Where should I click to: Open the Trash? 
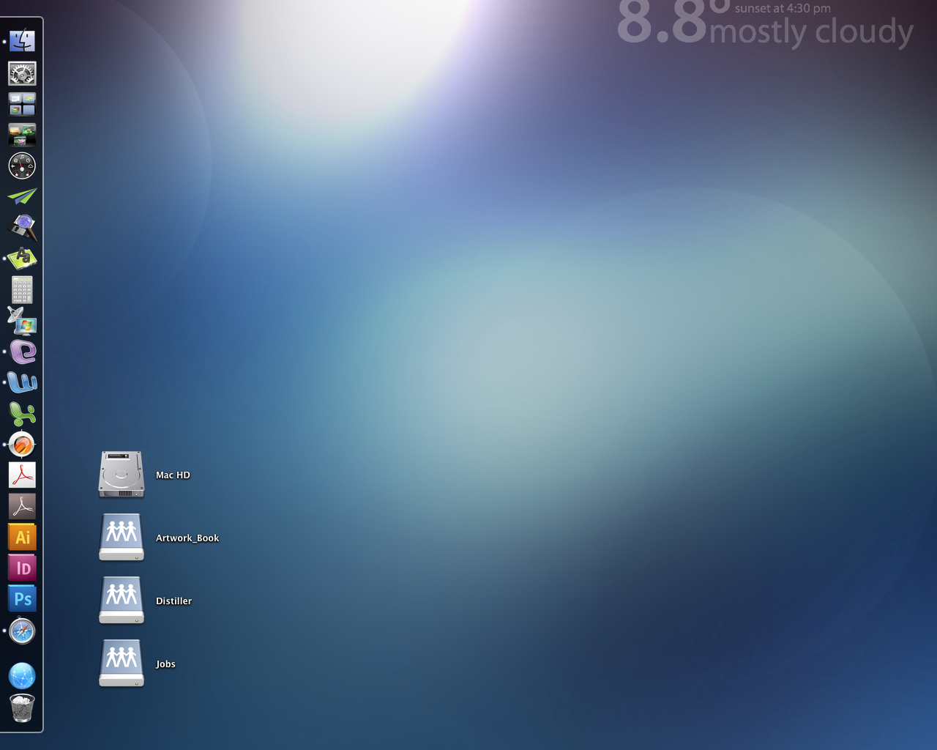[x=22, y=708]
